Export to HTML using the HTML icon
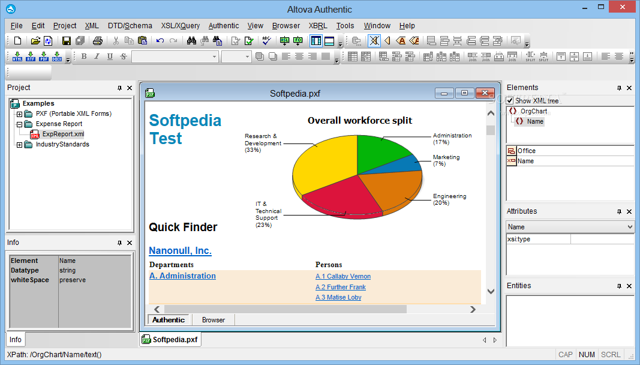The height and width of the screenshot is (365, 640). pos(17,56)
